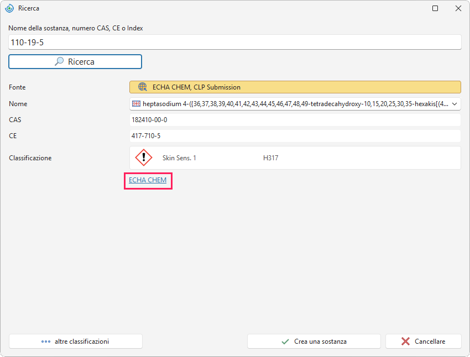
Task: Close the Ricerca window
Action: coord(458,8)
